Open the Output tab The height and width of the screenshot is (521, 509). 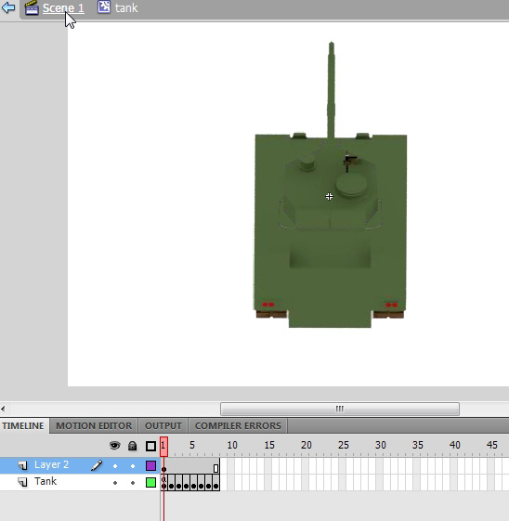click(163, 425)
